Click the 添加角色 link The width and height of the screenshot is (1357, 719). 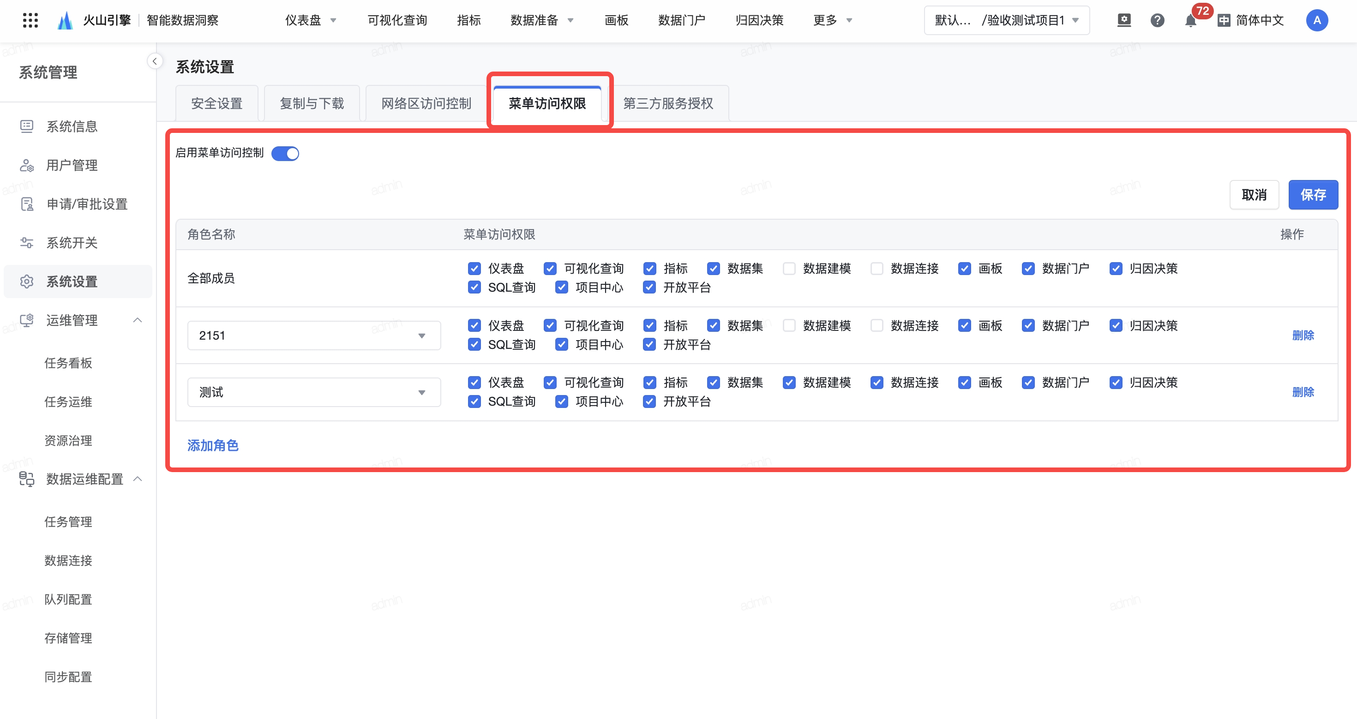(x=213, y=446)
